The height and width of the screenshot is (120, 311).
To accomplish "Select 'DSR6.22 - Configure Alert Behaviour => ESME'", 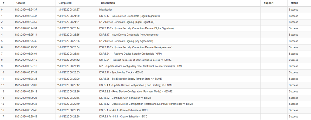I will coord(125,98).
